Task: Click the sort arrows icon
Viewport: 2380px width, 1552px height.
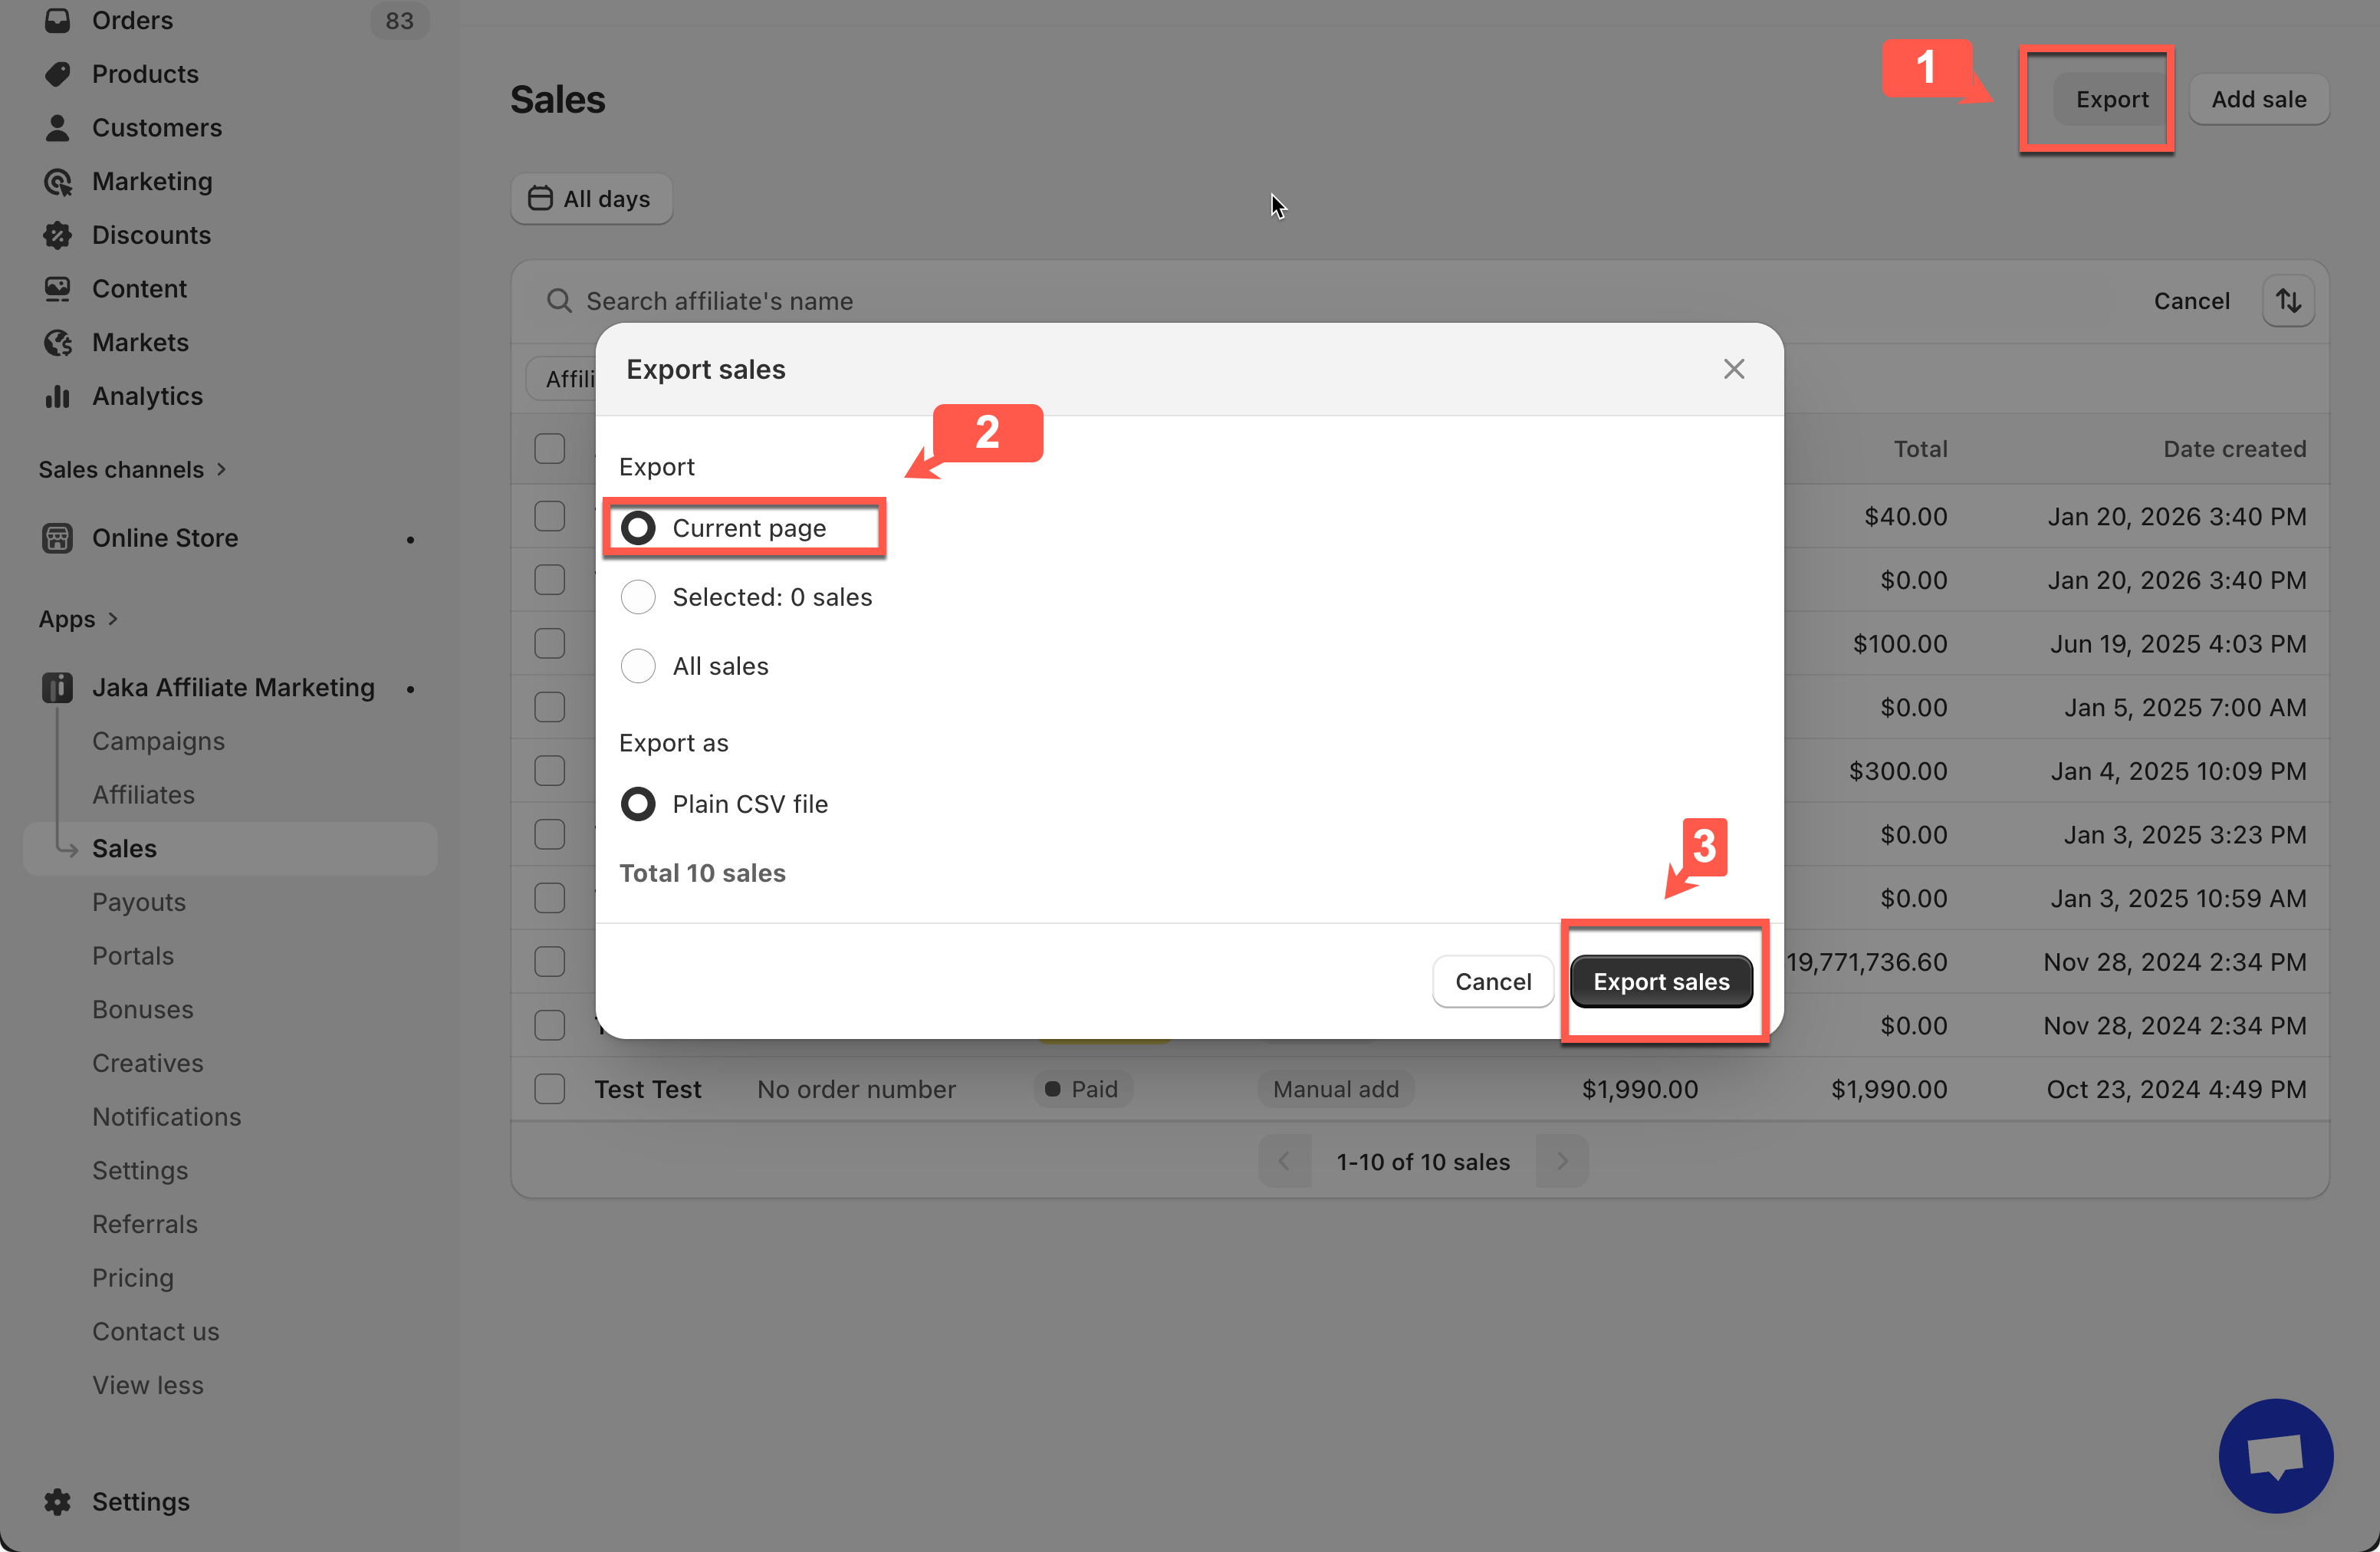Action: [2288, 301]
